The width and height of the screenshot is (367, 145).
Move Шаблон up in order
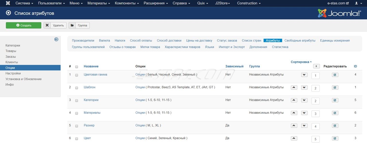coord(294,87)
